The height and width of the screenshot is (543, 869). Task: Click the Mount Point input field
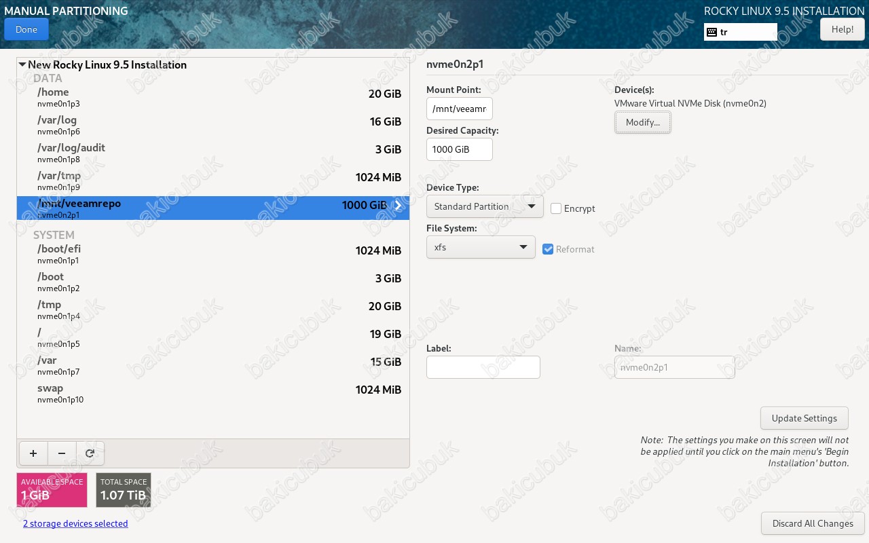click(x=460, y=109)
